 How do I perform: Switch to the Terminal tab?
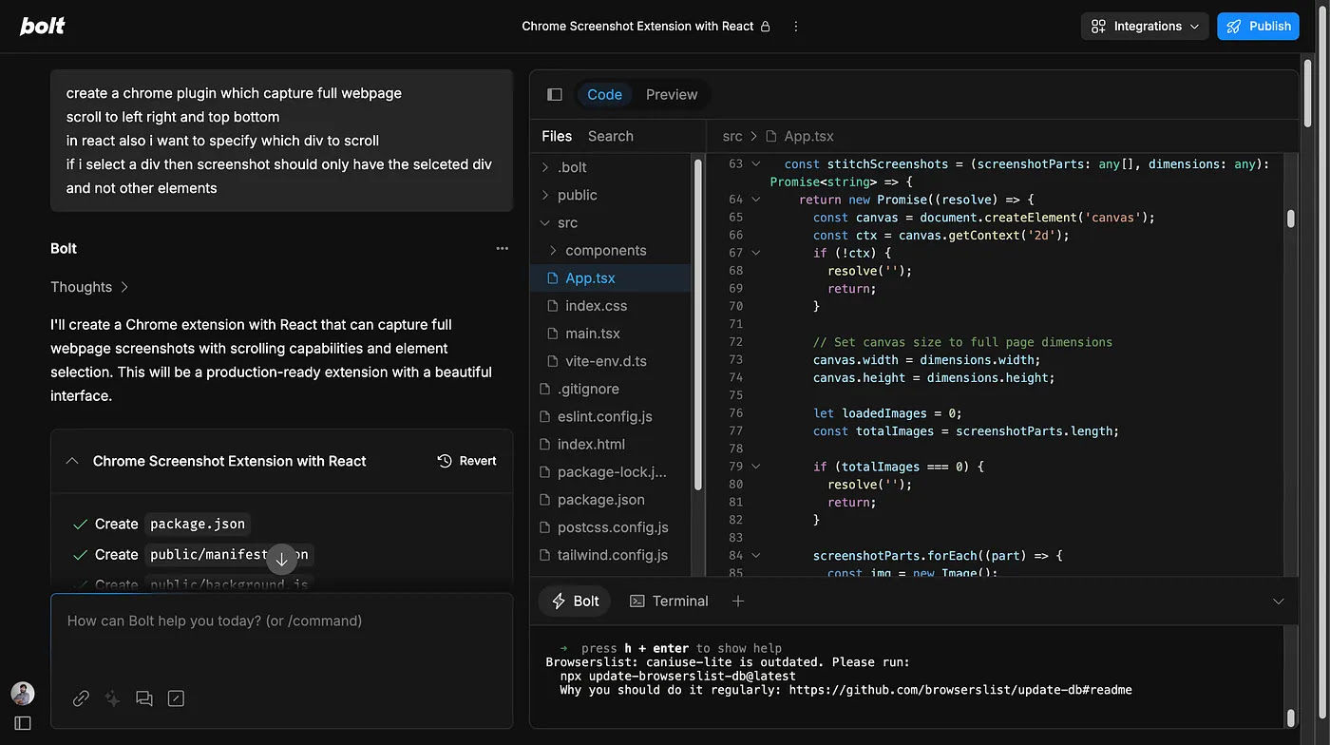click(x=669, y=601)
